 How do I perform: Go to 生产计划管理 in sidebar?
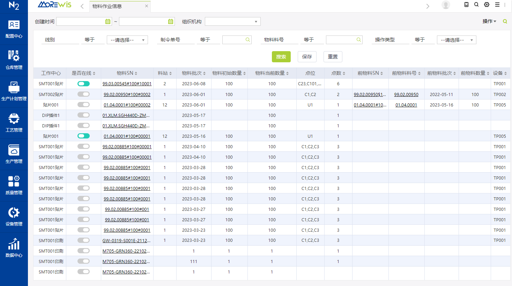[14, 91]
